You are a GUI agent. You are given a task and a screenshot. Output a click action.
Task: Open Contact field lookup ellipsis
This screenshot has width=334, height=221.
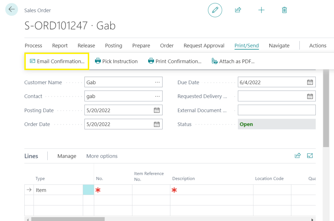pyautogui.click(x=158, y=96)
